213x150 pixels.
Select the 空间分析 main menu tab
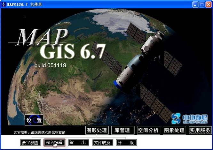[148, 130]
